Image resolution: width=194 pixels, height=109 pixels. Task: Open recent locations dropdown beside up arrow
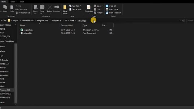point(2,21)
